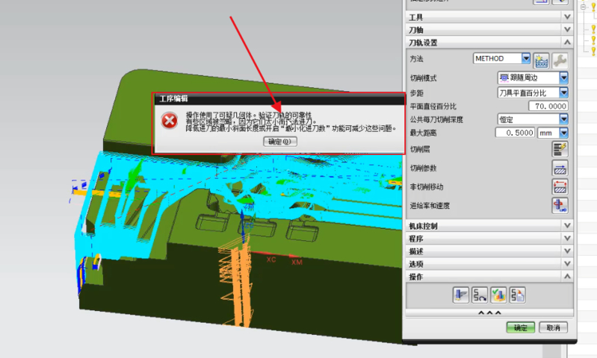
Task: Click the XC axis label in viewport
Action: 271,260
